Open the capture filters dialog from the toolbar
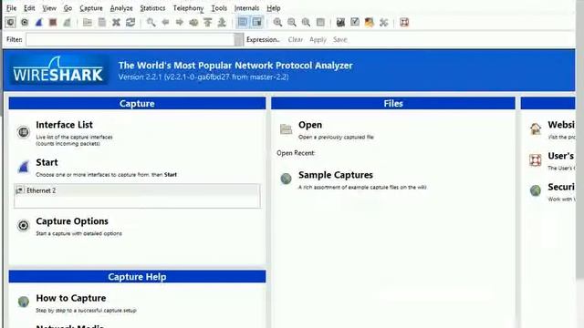 click(340, 22)
